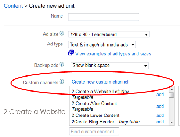Add the 2 Create Lower Content channel

click(160, 115)
